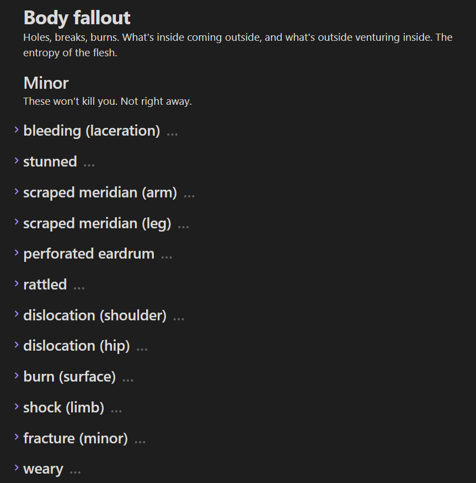
Task: Click the Minor section heading
Action: [x=46, y=83]
